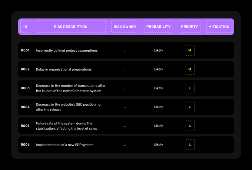Open the 'Implementation of a new ERP system' risk
252x170 pixels.
[64, 144]
